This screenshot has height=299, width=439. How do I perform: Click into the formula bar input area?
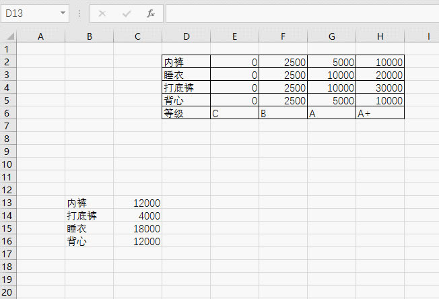[302, 13]
